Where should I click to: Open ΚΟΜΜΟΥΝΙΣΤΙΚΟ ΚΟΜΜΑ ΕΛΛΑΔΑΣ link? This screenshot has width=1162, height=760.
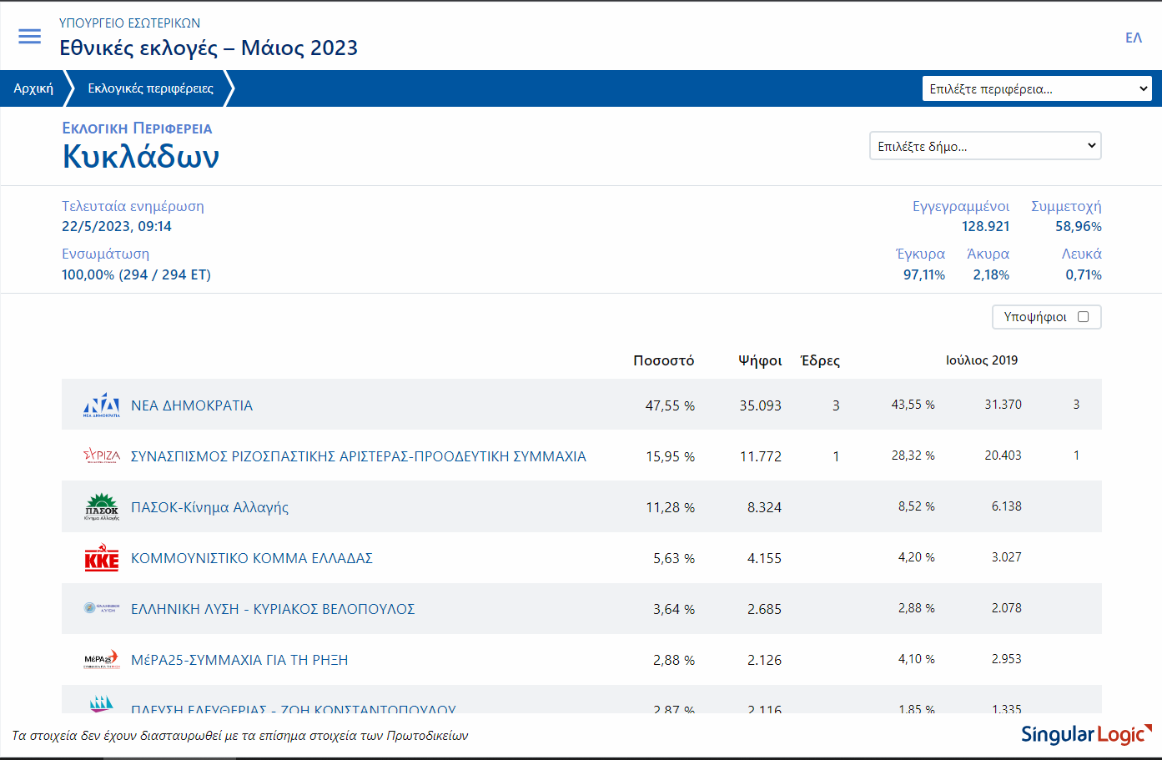(252, 558)
